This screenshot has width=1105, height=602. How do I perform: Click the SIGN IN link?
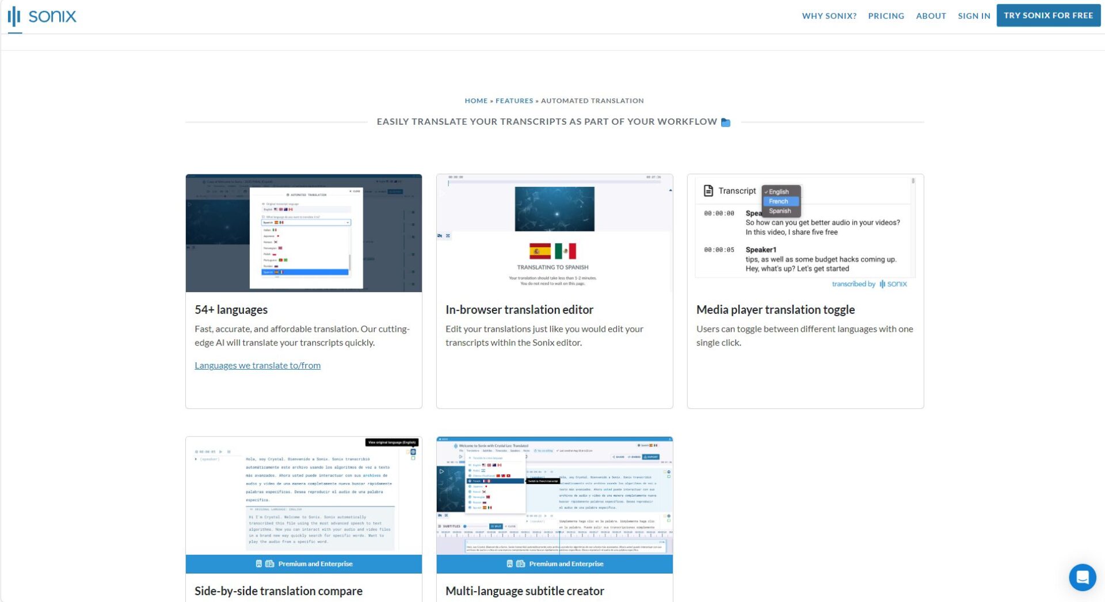click(x=974, y=16)
